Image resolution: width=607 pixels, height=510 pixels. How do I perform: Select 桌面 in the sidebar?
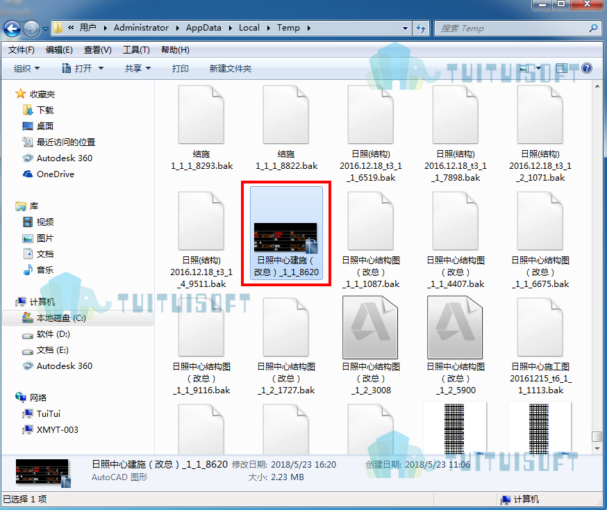(x=38, y=126)
